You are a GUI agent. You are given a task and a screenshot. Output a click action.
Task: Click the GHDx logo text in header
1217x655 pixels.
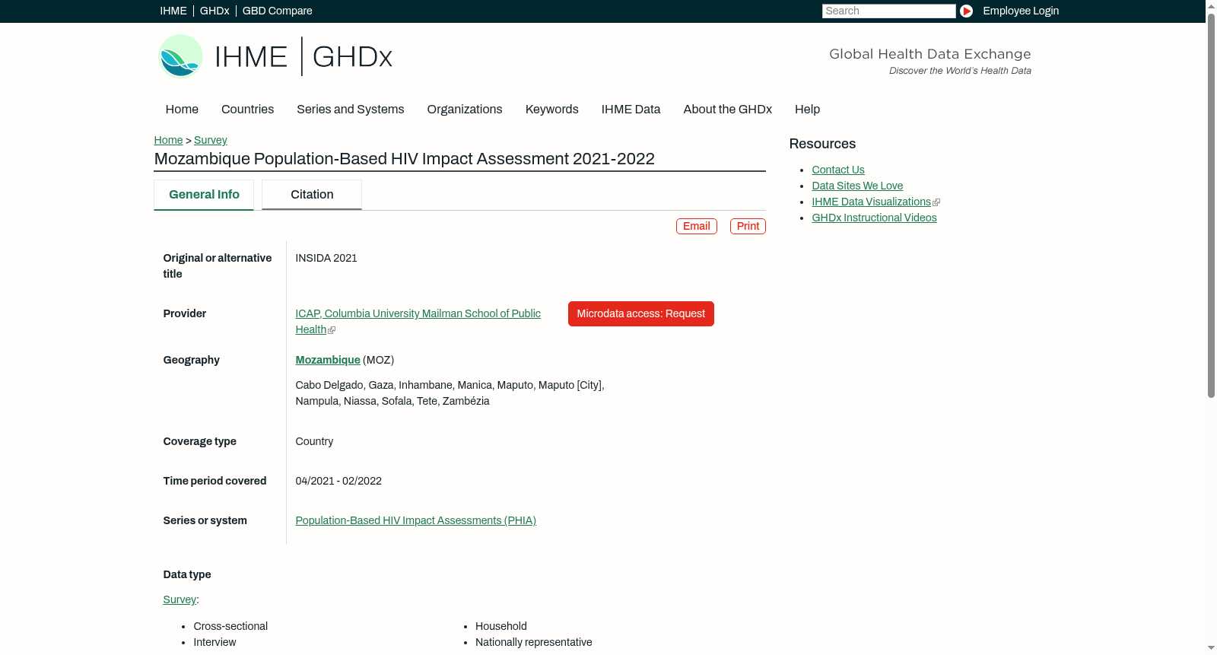pyautogui.click(x=352, y=57)
